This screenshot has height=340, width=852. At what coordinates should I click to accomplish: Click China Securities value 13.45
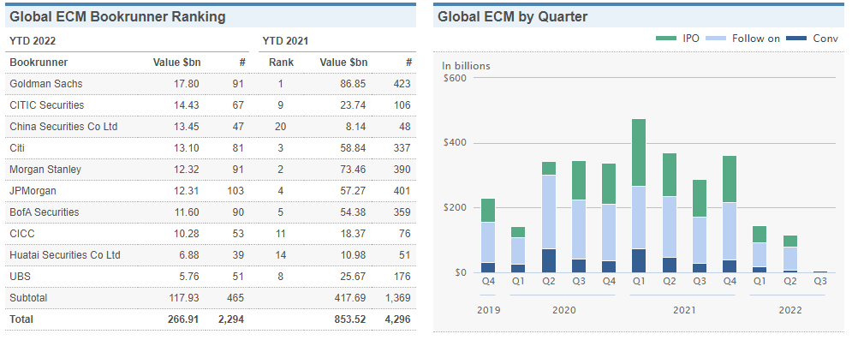(x=188, y=127)
